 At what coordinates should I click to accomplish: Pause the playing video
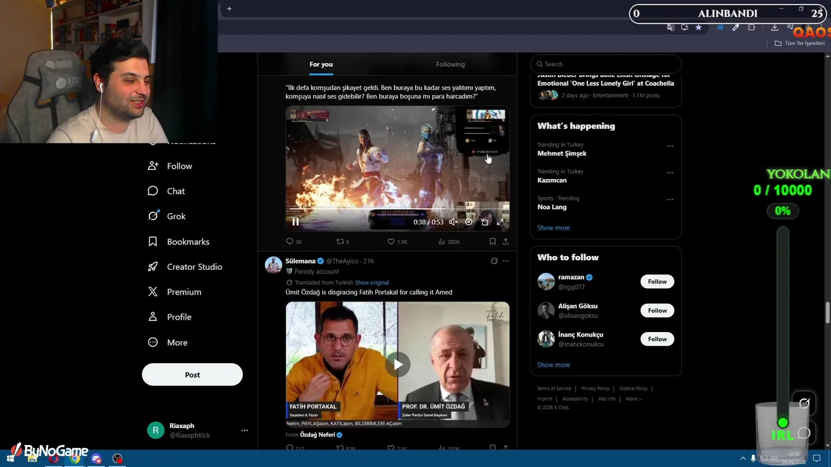[x=295, y=222]
